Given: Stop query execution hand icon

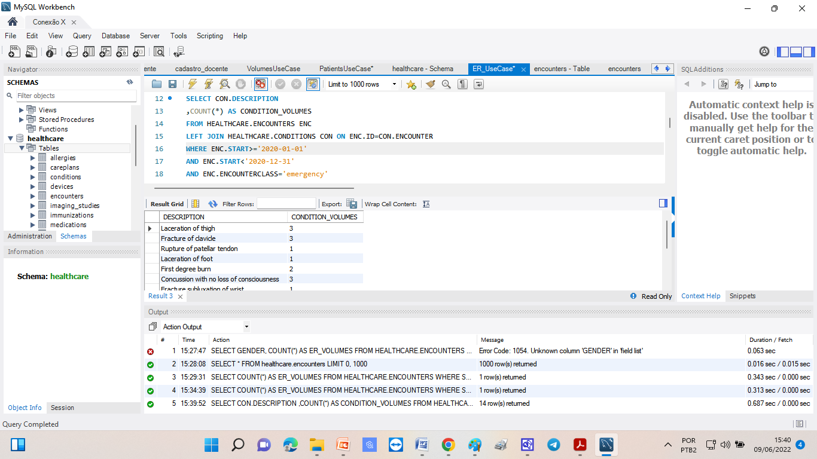Looking at the screenshot, I should click(240, 84).
